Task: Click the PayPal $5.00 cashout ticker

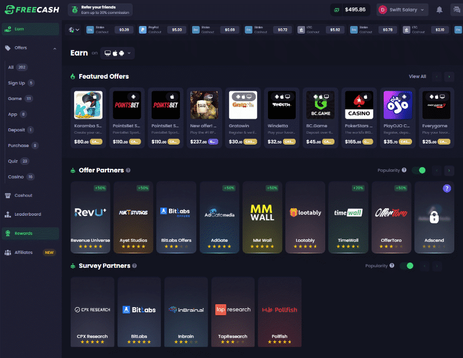Action: (x=163, y=30)
